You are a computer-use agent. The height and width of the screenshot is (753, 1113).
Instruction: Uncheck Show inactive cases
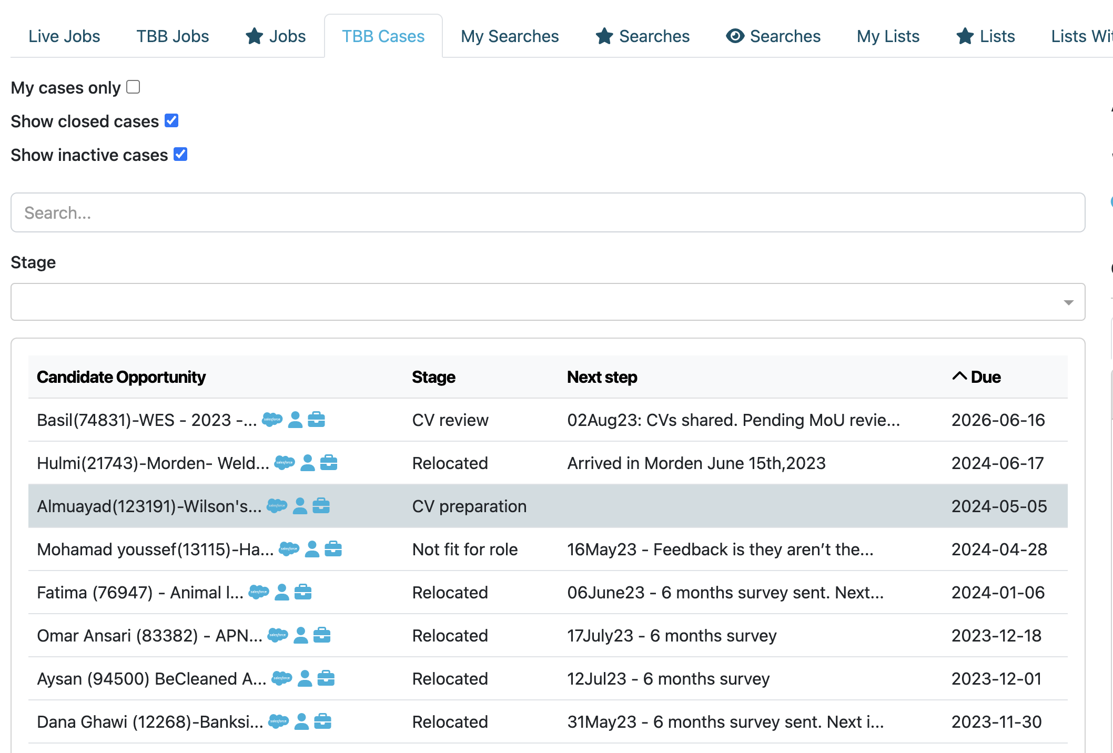coord(180,154)
